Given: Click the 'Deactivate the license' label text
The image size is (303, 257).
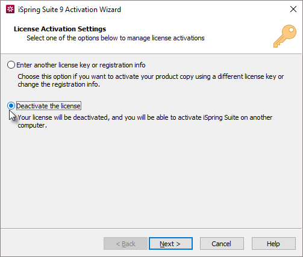Looking at the screenshot, I should (49, 106).
